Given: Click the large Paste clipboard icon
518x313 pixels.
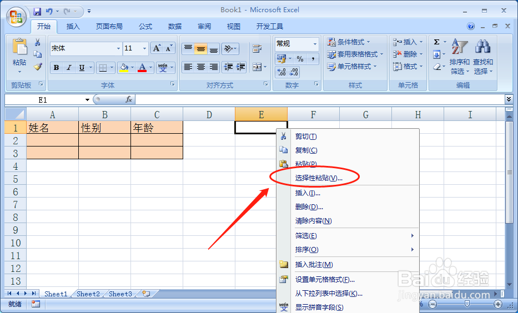Looking at the screenshot, I should tap(19, 46).
